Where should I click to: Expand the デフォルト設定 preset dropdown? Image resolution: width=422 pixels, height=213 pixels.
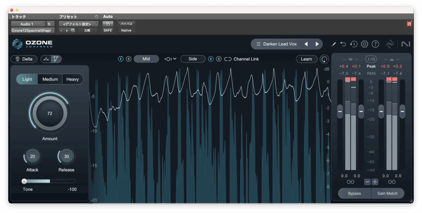click(x=77, y=24)
